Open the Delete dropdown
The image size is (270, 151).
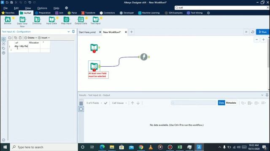(x=31, y=38)
